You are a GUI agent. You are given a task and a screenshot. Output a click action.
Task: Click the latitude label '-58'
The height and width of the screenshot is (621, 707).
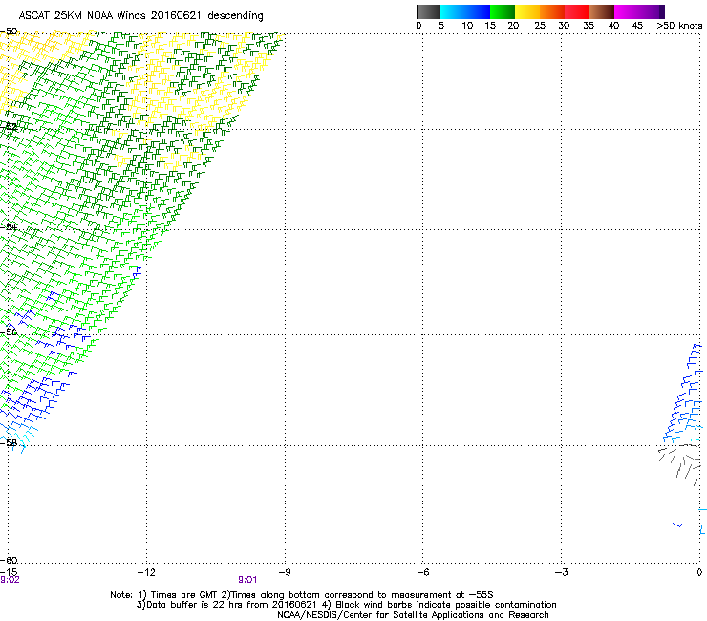click(9, 442)
